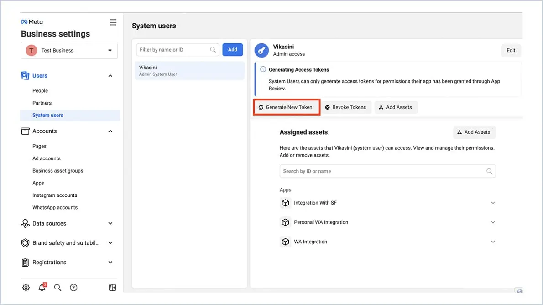Open Pages under Accounts
The width and height of the screenshot is (543, 305).
click(x=40, y=146)
